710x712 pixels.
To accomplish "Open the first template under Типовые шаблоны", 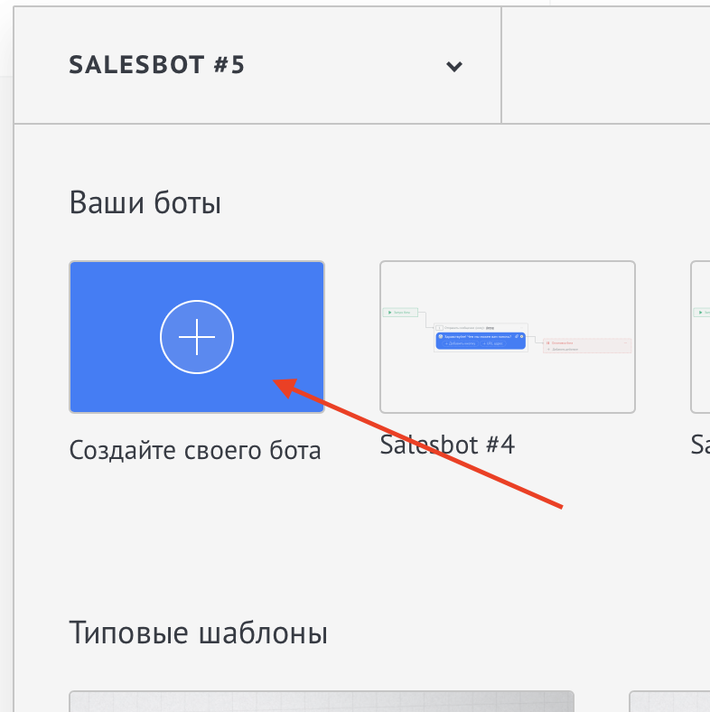I will pos(322,701).
